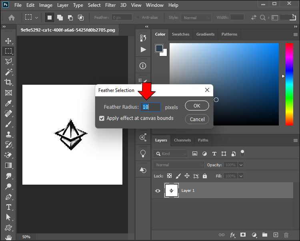
Task: Select the Frame tool
Action: point(8,93)
